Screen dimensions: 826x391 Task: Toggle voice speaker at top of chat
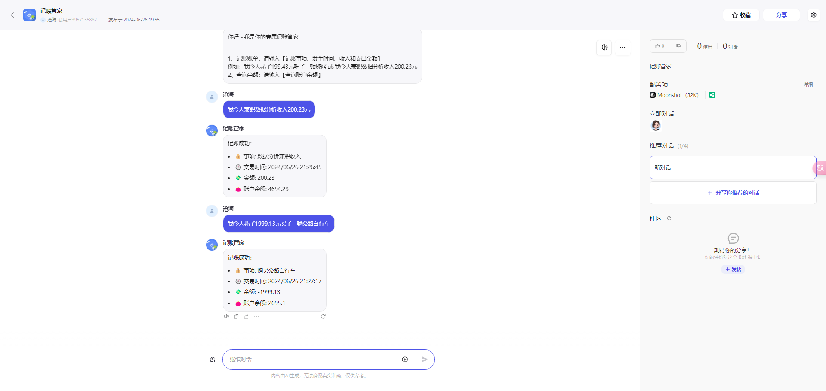tap(604, 47)
